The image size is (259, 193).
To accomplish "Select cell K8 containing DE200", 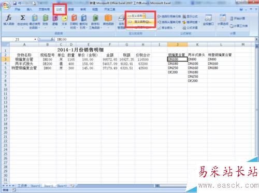I will pos(197,81).
